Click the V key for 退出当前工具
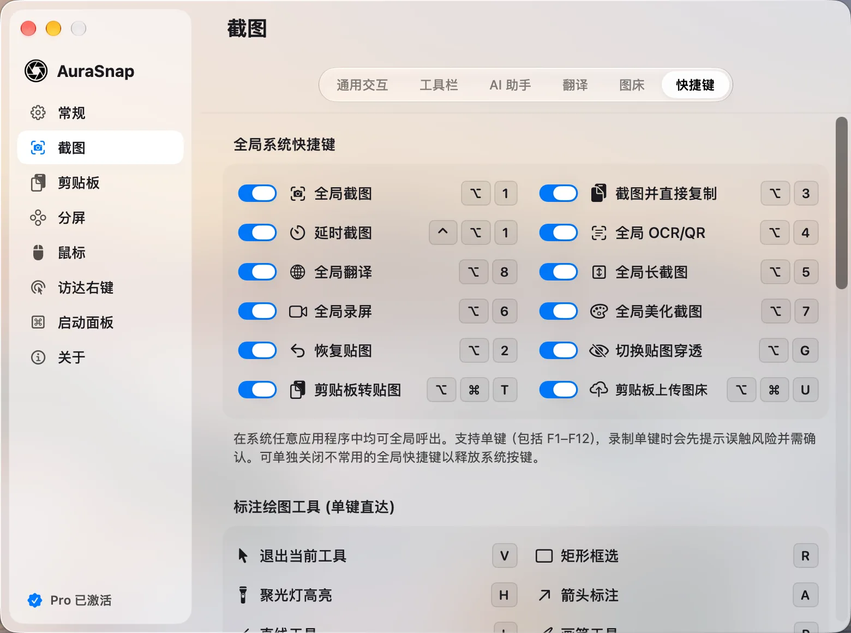 pos(505,556)
